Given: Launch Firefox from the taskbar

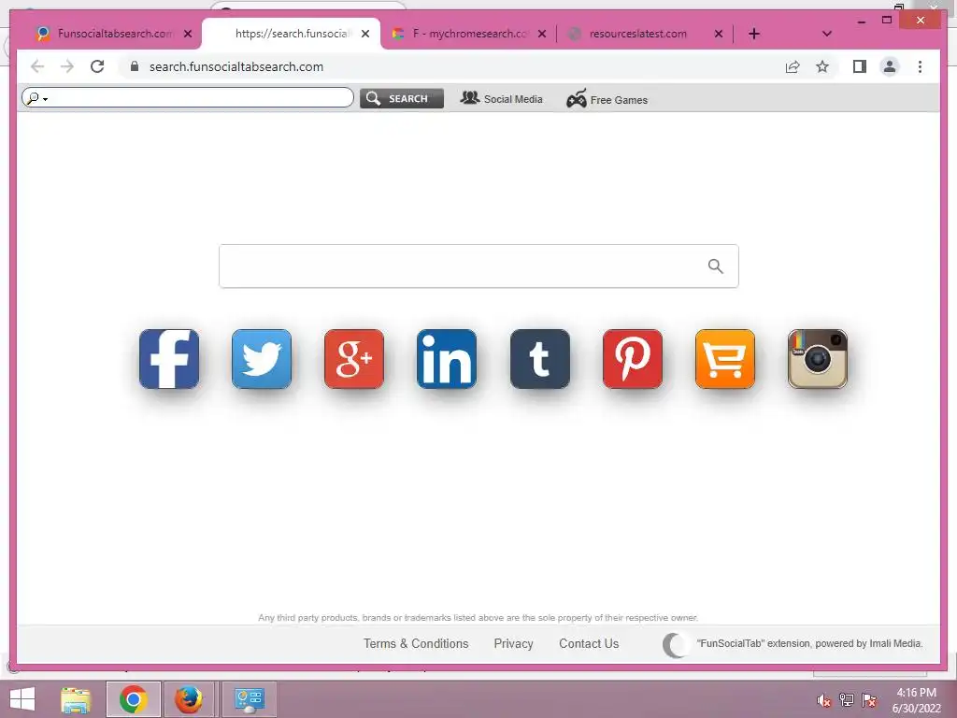Looking at the screenshot, I should coord(189,699).
